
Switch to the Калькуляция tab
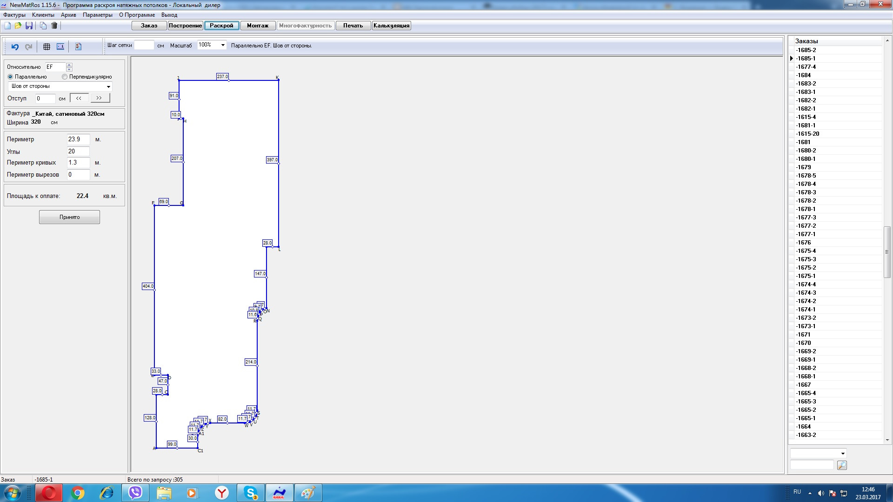pos(391,26)
